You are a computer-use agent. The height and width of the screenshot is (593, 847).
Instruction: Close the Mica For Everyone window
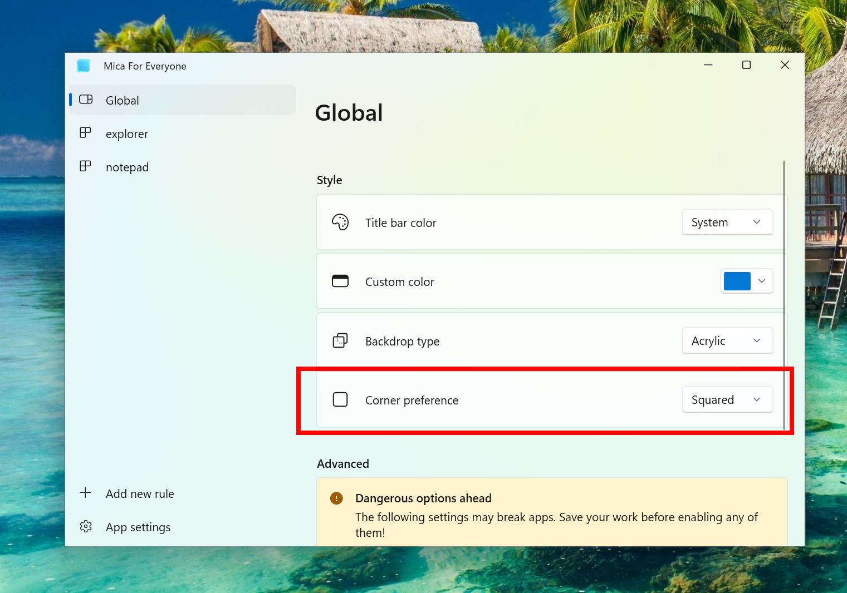point(785,65)
